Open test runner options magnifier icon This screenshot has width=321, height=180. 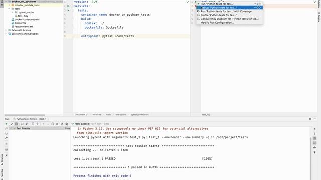[67, 124]
